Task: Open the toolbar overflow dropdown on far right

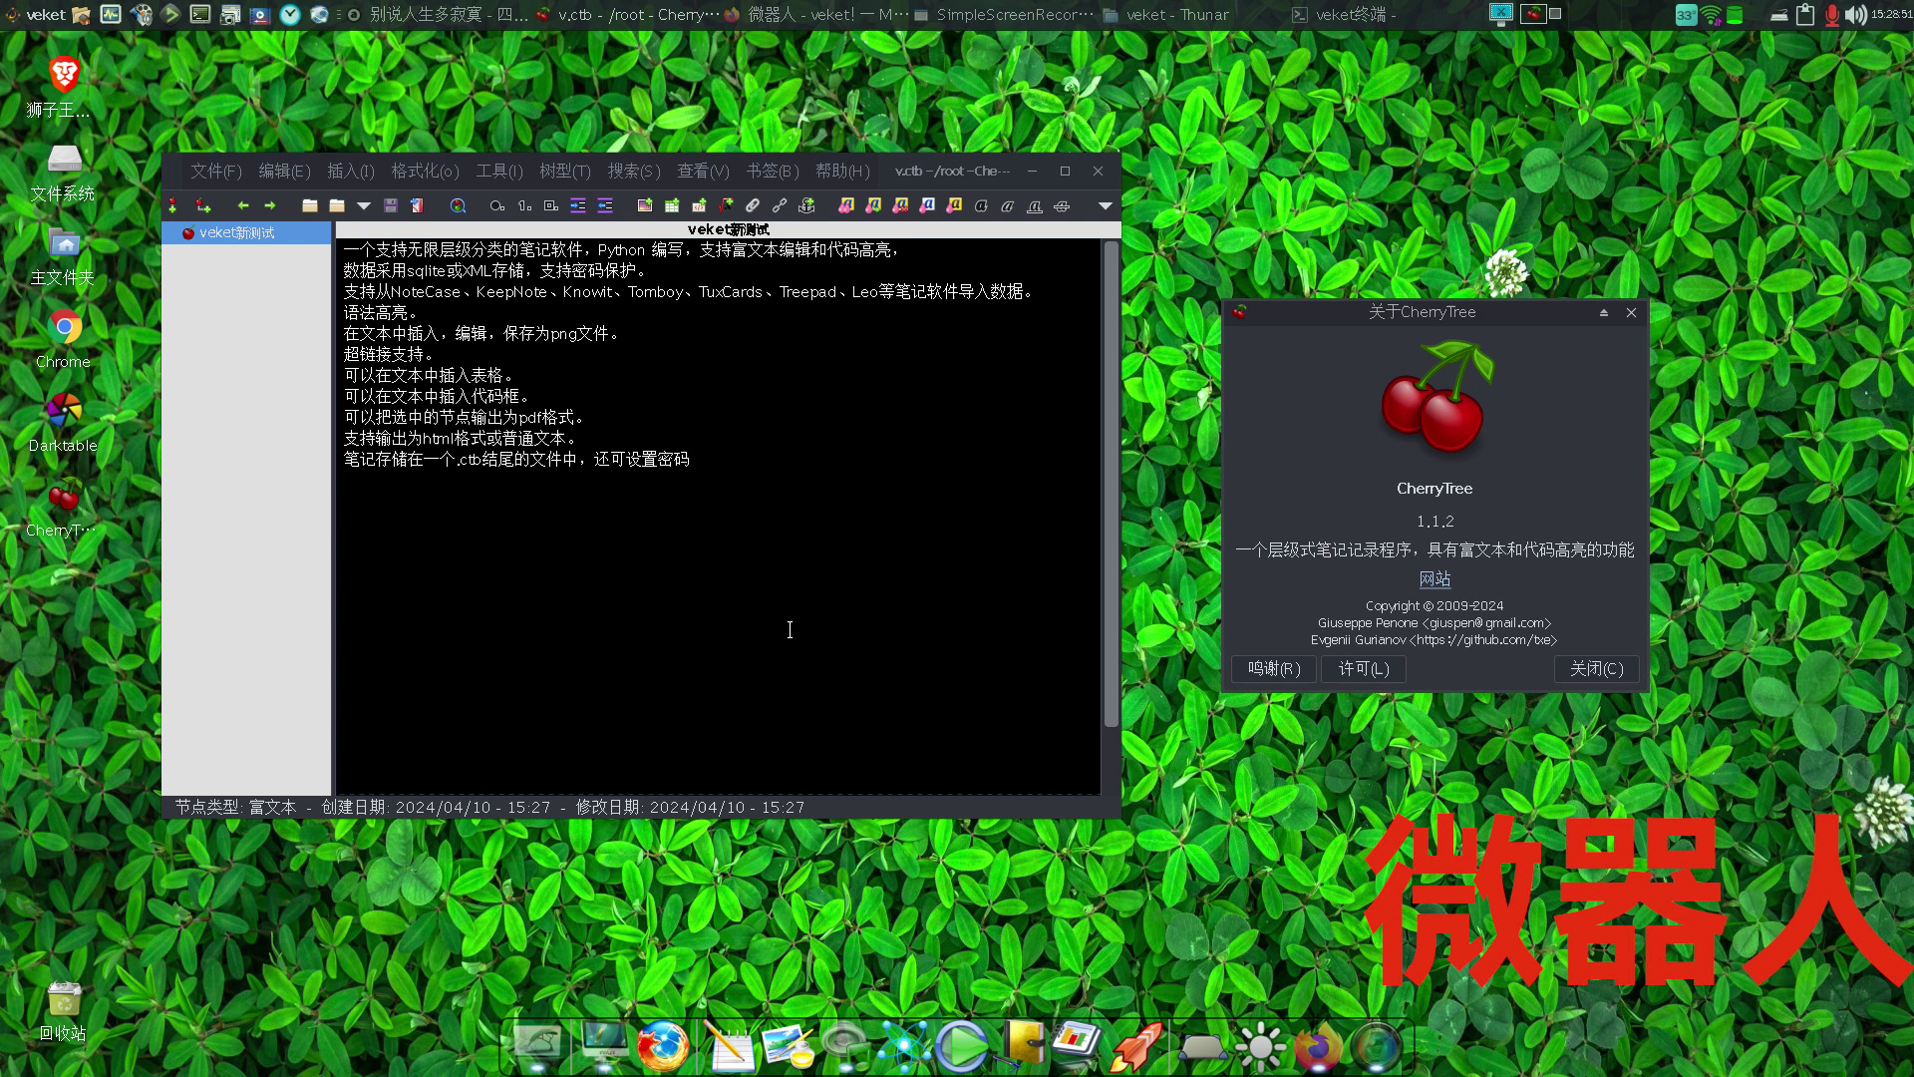Action: tap(1105, 205)
